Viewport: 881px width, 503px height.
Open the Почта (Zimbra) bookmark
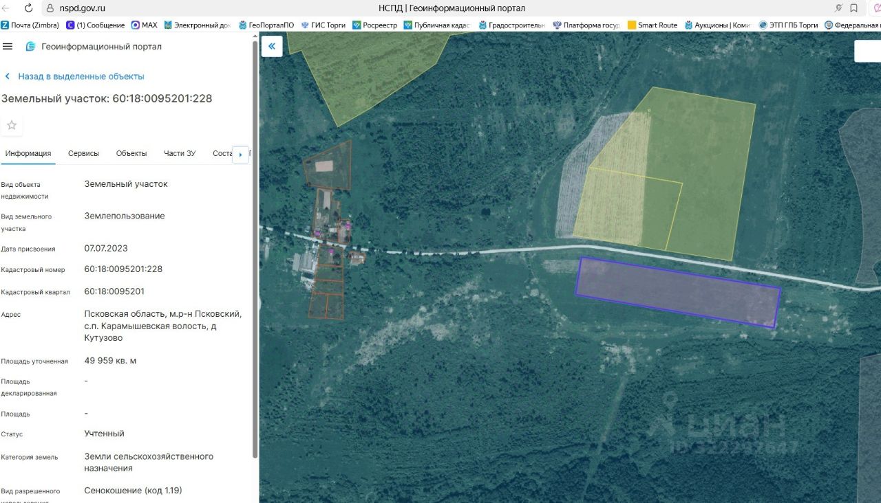click(30, 25)
